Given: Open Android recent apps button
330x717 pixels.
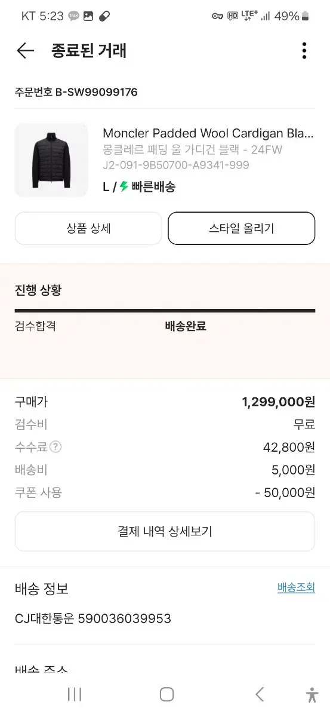Looking at the screenshot, I should pyautogui.click(x=75, y=694).
